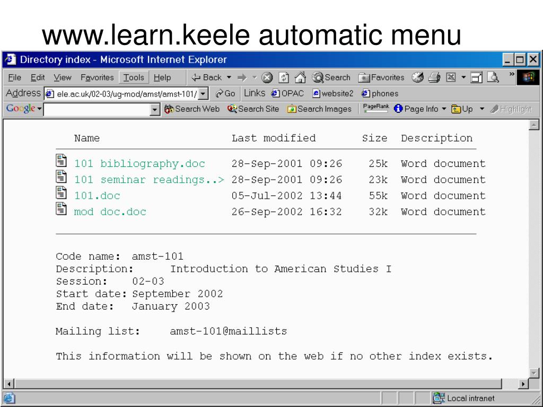This screenshot has width=543, height=407.
Task: Click the horizontal scrollbar right arrow
Action: [x=523, y=384]
